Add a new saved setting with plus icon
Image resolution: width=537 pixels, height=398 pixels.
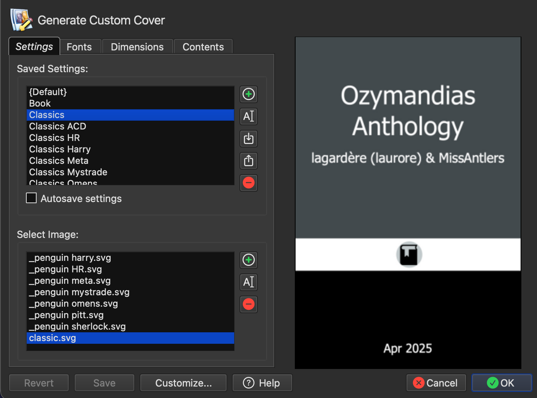(x=249, y=94)
